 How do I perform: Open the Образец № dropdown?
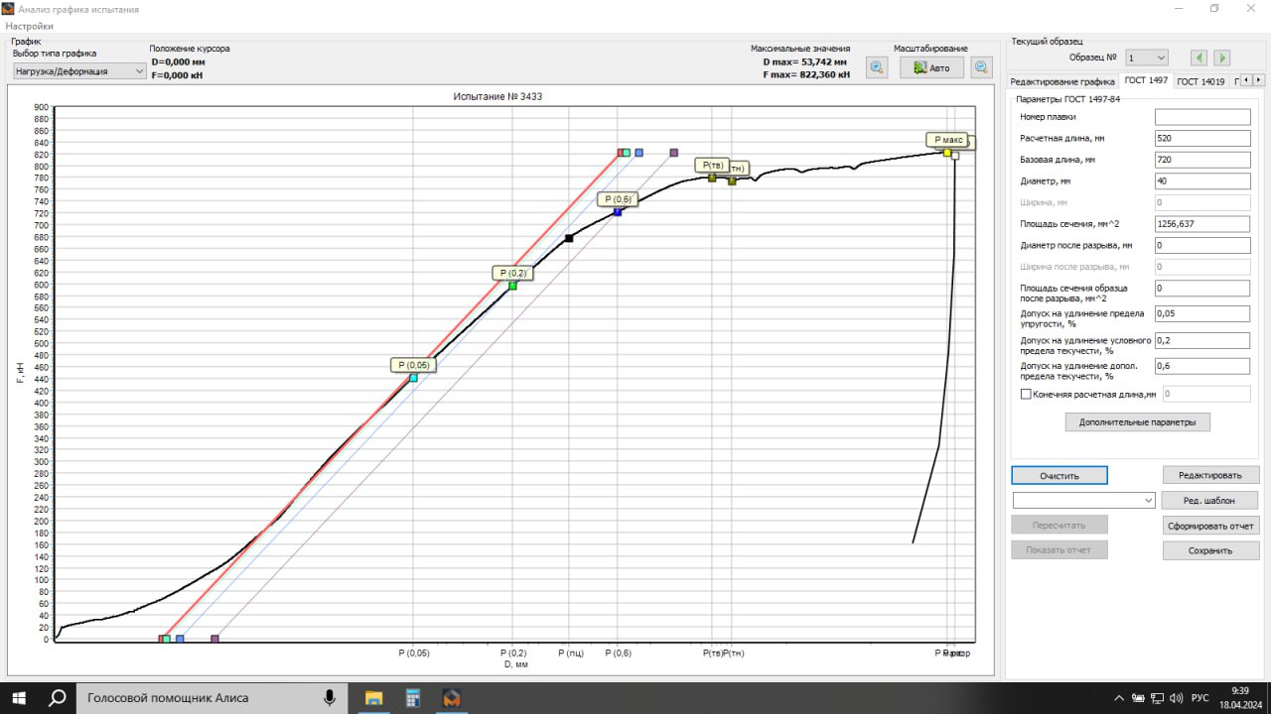pos(1147,58)
